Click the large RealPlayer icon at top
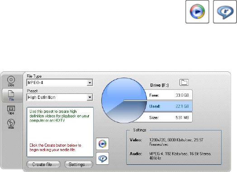Screen dimensions: 237x172 pos(225,12)
